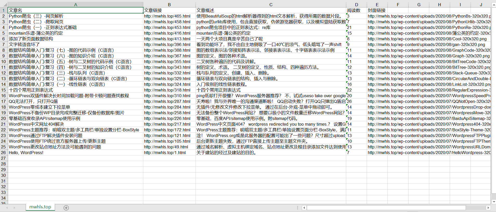Select row 30 header

(4, 175)
